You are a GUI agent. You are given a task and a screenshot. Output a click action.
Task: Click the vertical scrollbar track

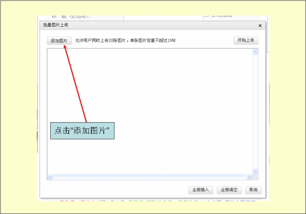tap(255, 110)
